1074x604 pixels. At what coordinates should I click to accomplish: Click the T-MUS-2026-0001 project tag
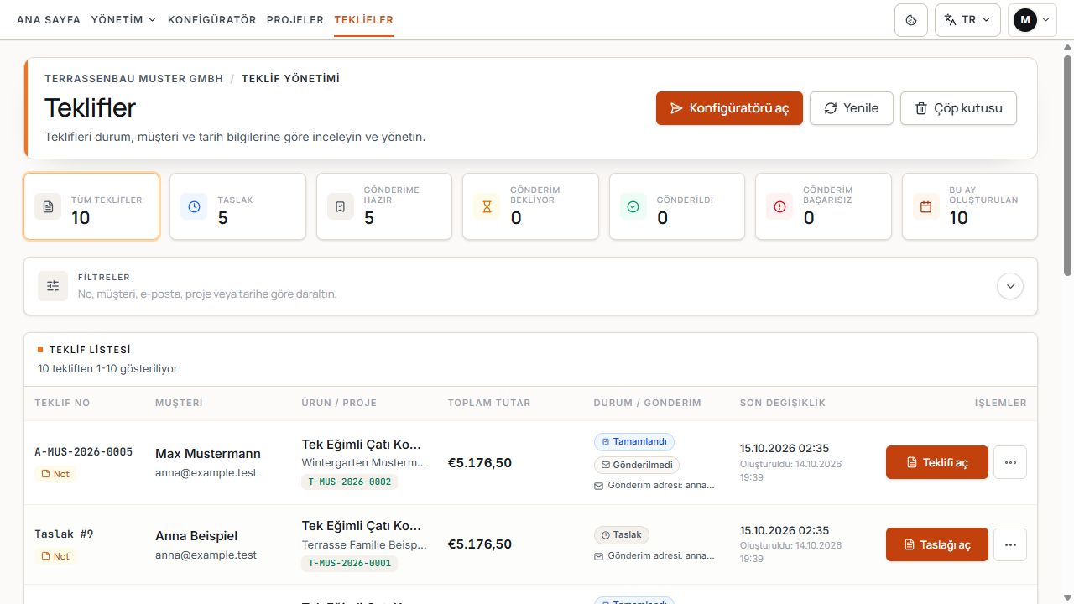pos(350,563)
